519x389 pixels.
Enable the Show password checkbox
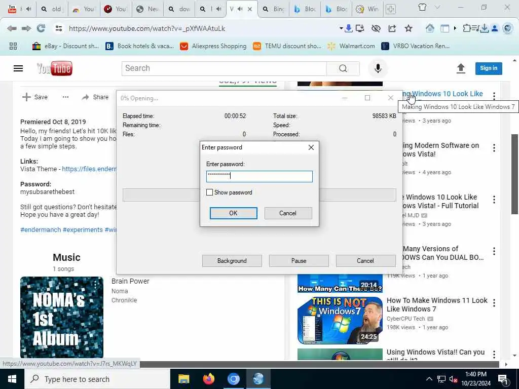tap(209, 192)
